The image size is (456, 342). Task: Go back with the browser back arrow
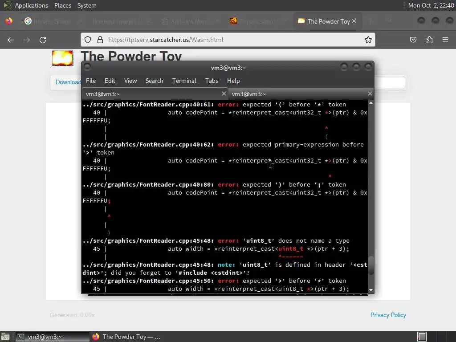point(11,40)
